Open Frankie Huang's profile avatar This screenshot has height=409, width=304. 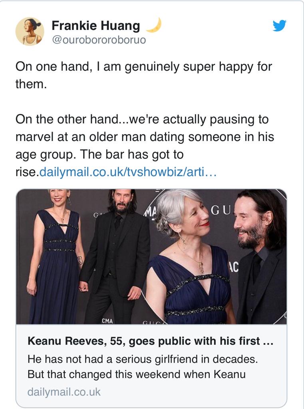30,32
